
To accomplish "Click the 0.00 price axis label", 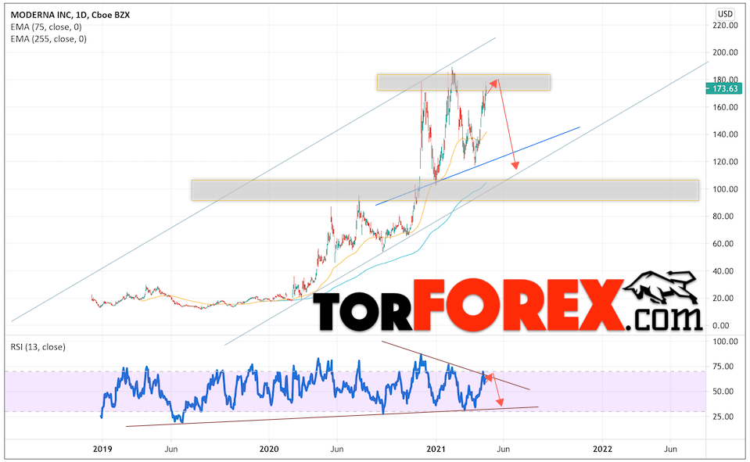I will [x=721, y=326].
